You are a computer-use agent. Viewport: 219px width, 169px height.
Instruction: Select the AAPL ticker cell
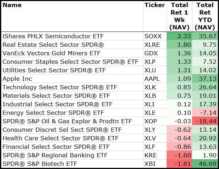pyautogui.click(x=152, y=79)
